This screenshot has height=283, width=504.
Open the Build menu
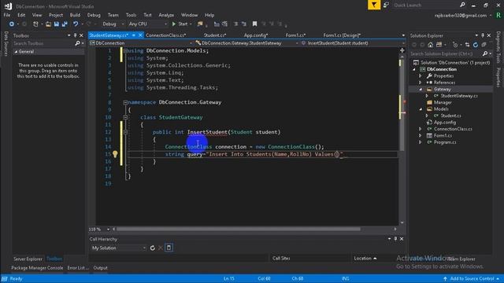tap(75, 15)
